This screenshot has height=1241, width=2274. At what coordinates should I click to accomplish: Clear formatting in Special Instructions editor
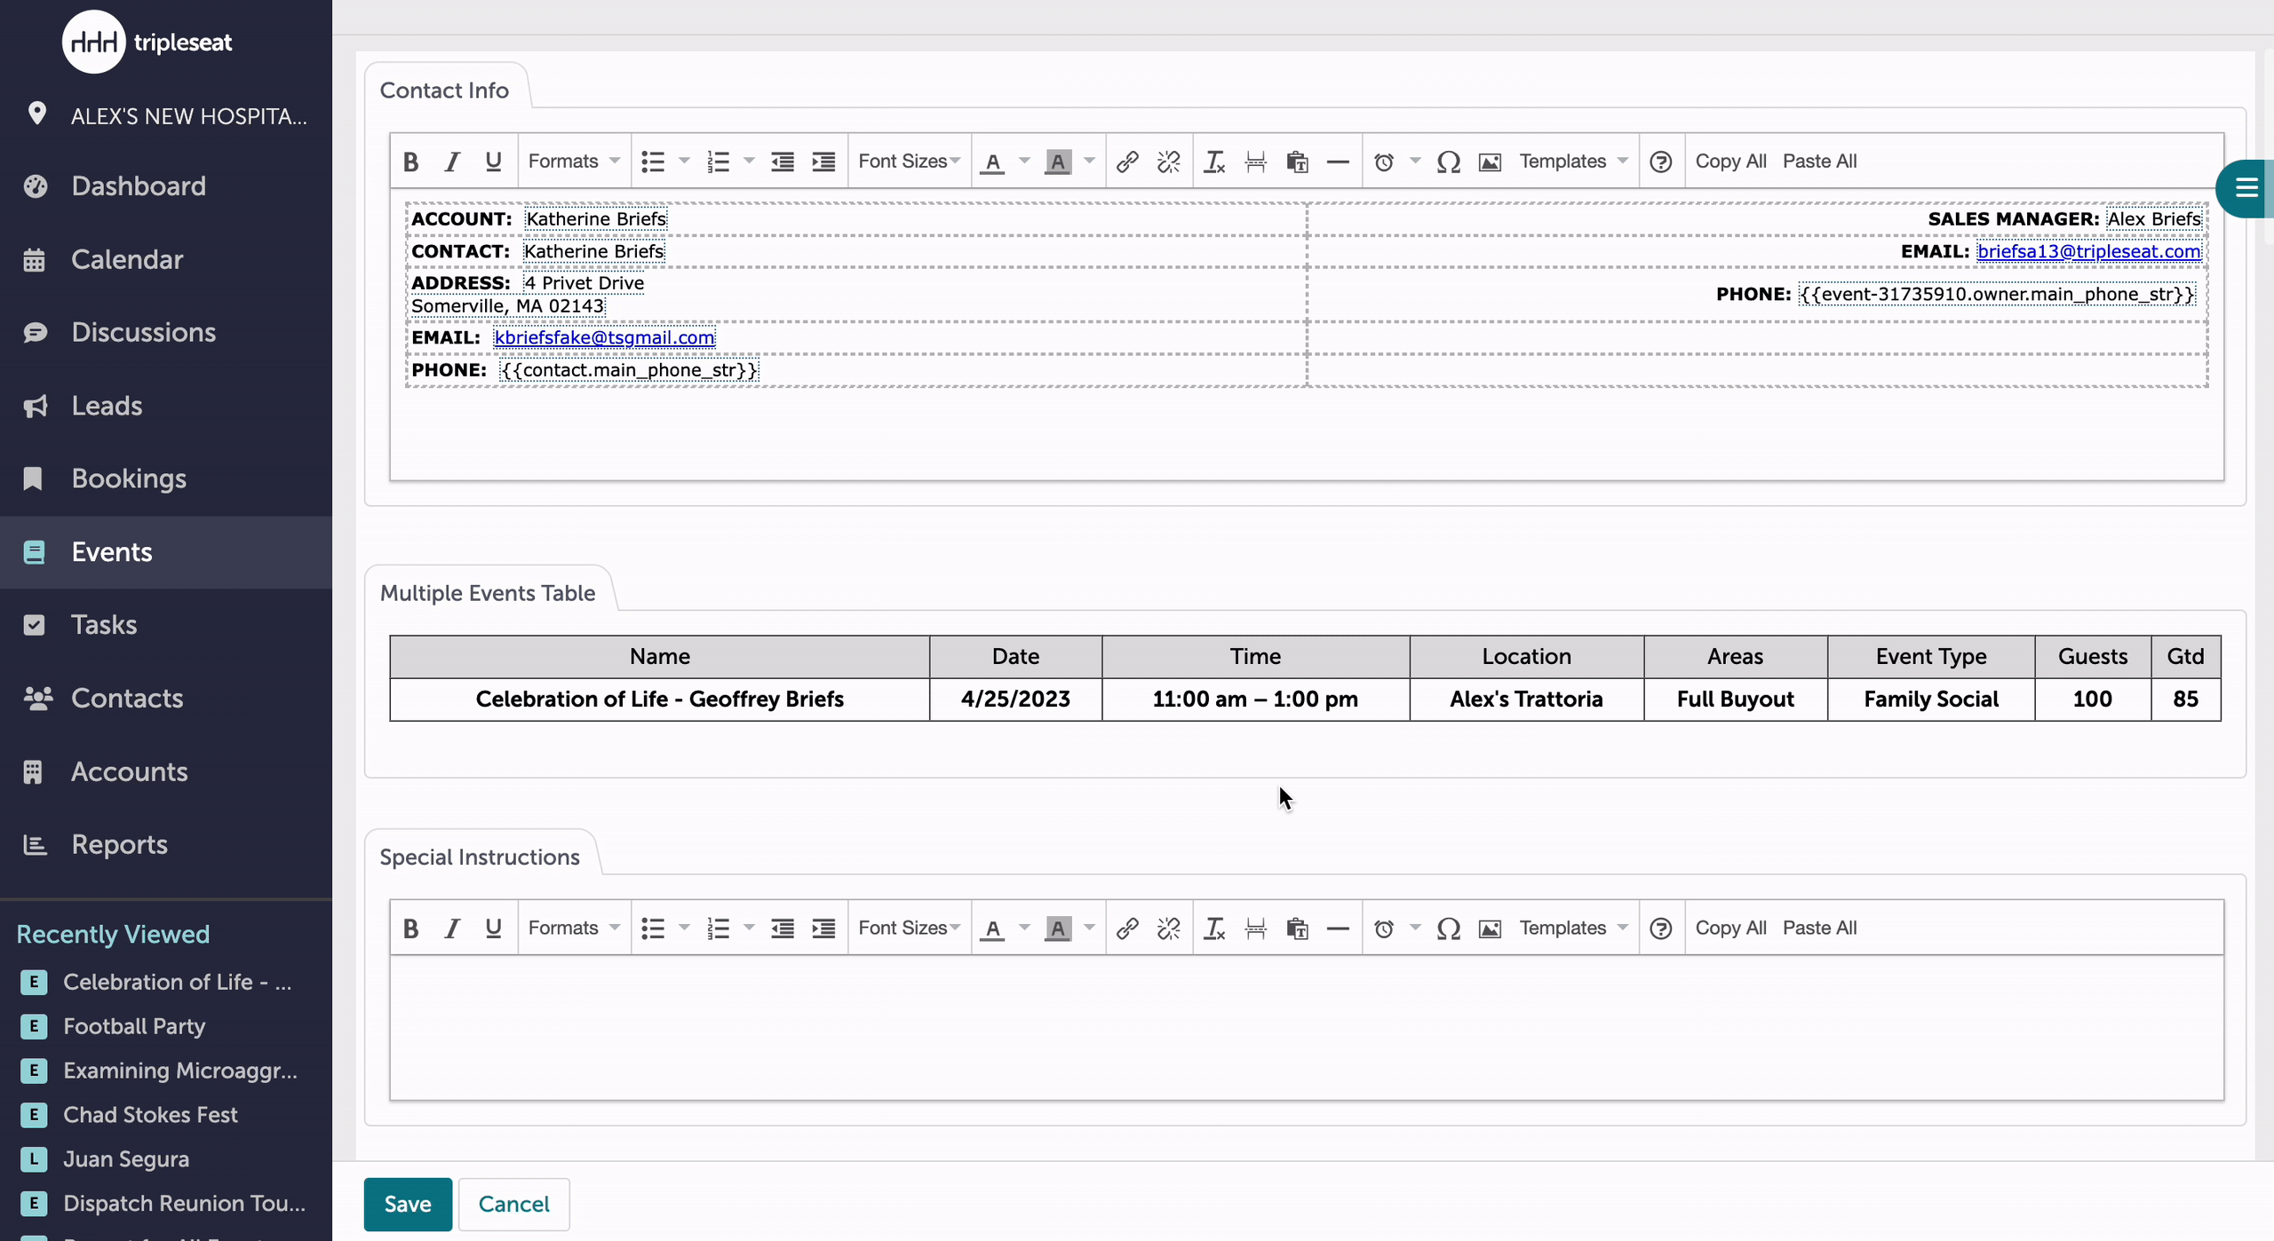point(1214,929)
